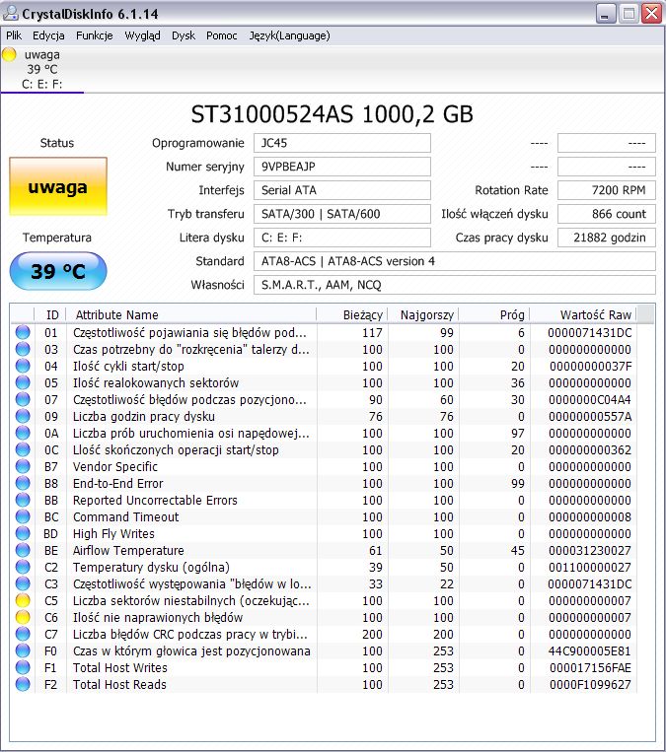Click the status icon for attribute 09
The width and height of the screenshot is (666, 752).
(x=23, y=416)
